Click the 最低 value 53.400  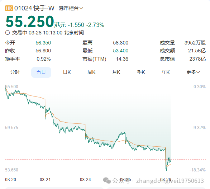click(120, 51)
